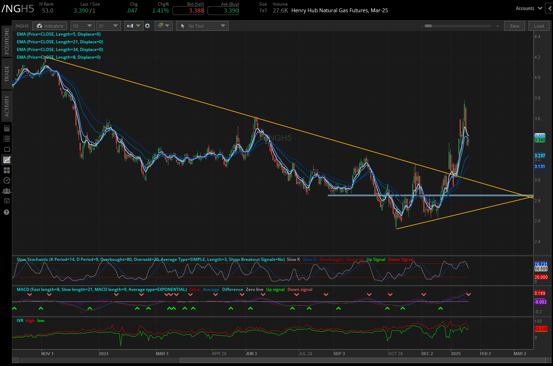Open chart settings gear icon

click(147, 26)
